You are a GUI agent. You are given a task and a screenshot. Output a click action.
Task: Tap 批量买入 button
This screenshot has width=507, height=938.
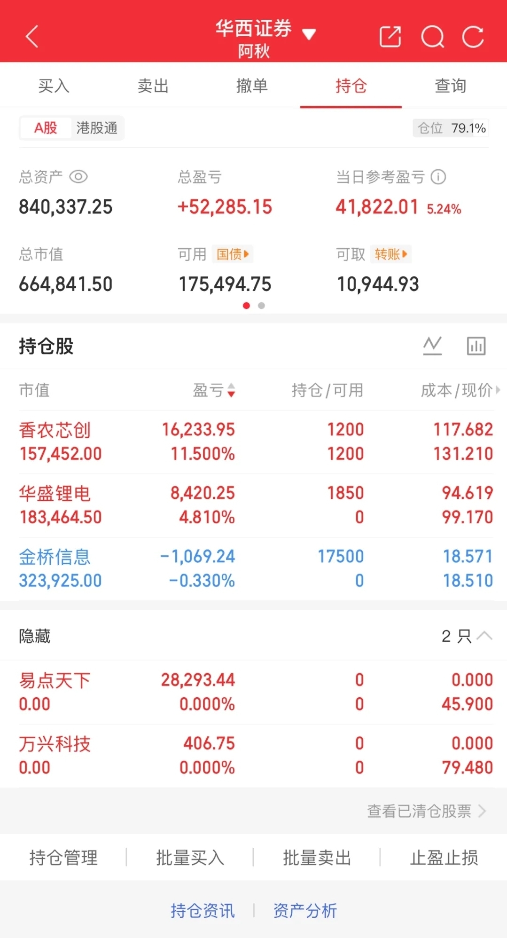[190, 858]
